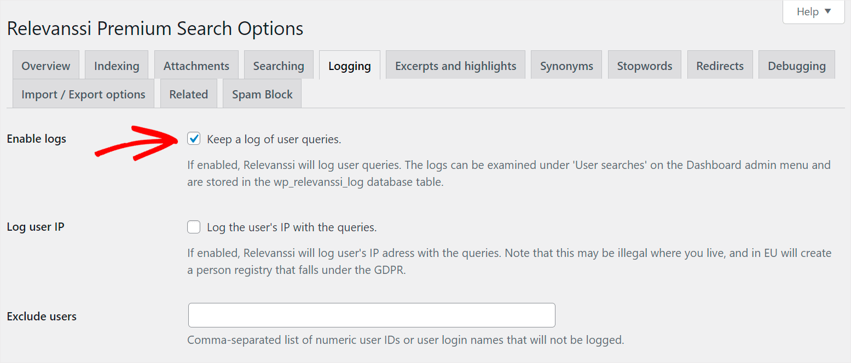
Task: Open the Indexing settings tab
Action: click(116, 65)
